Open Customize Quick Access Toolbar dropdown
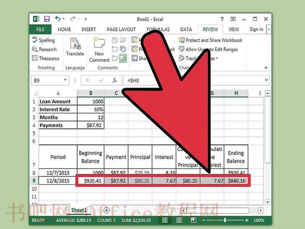This screenshot has height=229, width=305. click(85, 19)
